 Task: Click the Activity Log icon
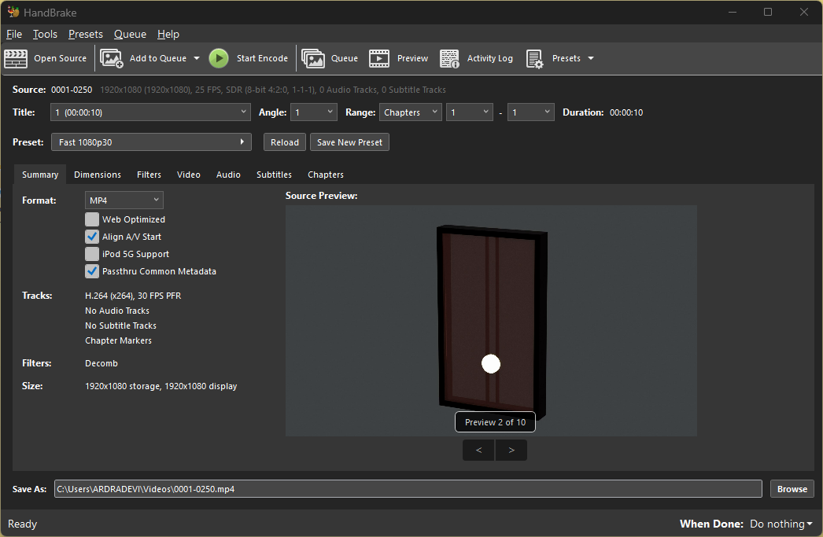(449, 58)
